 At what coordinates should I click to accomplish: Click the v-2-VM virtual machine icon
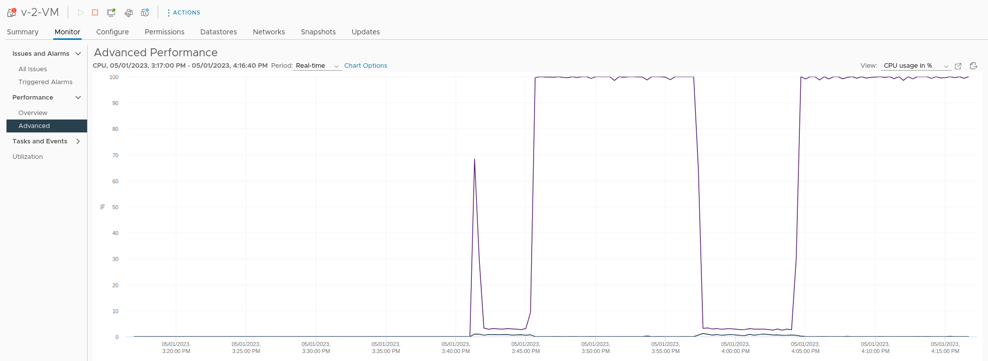point(11,12)
